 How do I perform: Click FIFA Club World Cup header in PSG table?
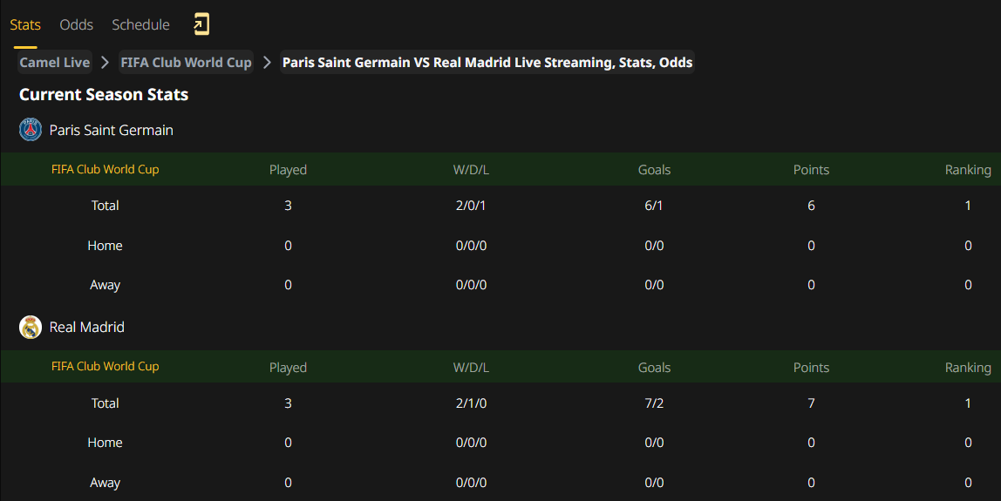(106, 169)
